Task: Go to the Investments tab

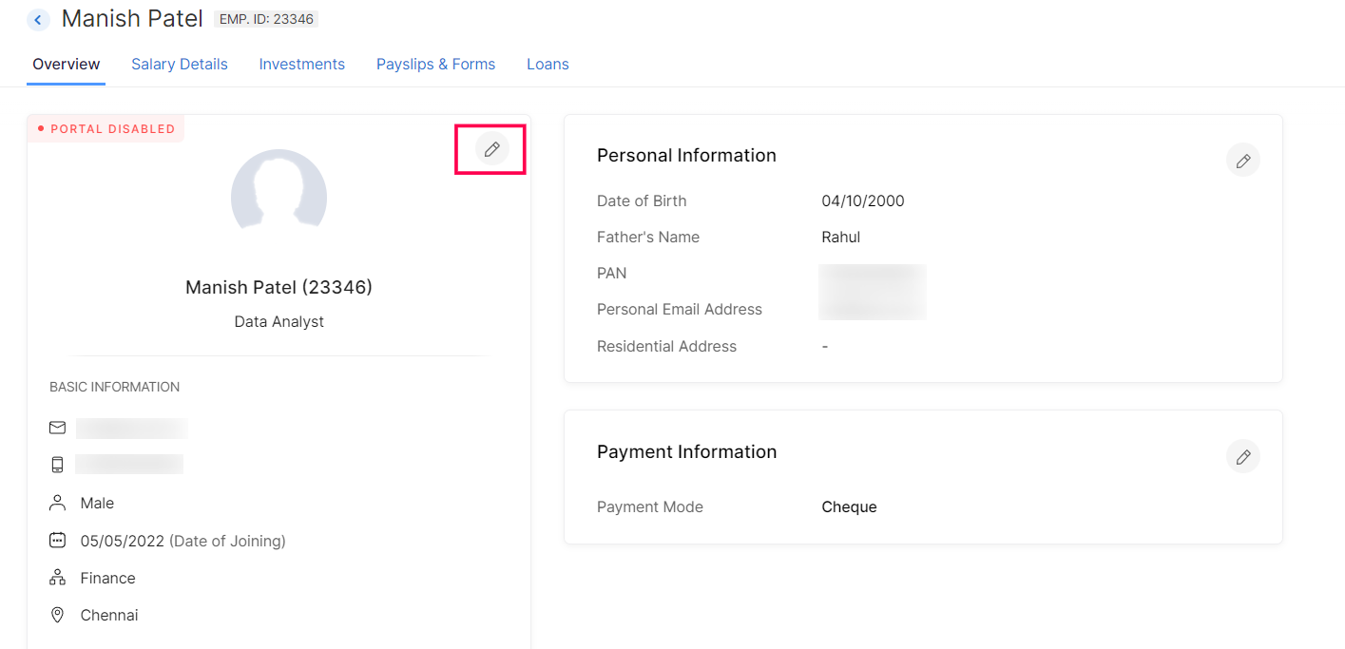Action: click(x=301, y=65)
